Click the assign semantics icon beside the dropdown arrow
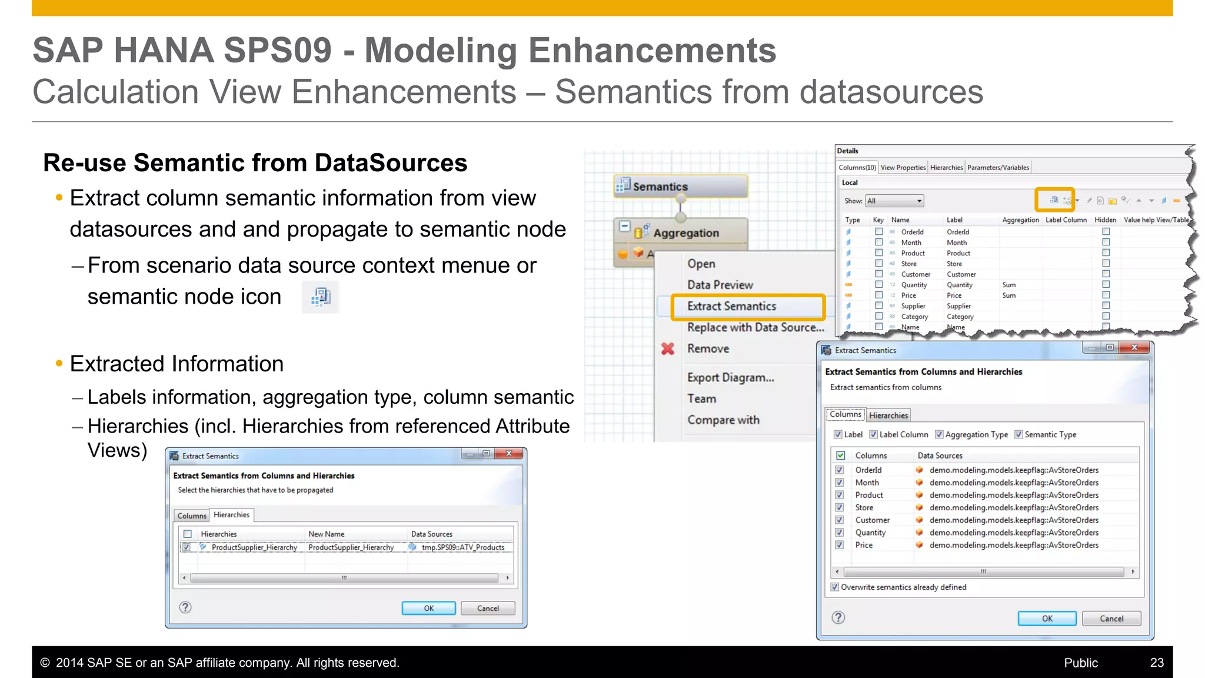 (x=1067, y=201)
